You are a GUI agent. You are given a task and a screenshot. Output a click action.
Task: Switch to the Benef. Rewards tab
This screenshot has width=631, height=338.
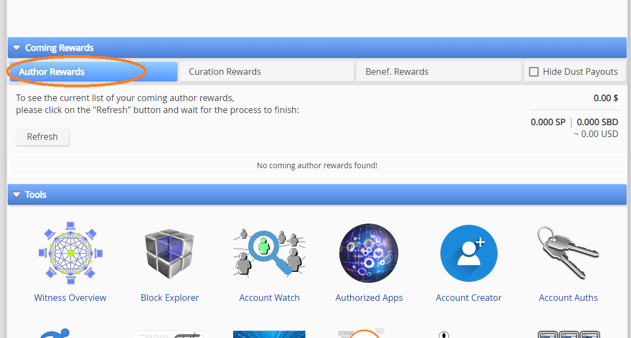439,72
